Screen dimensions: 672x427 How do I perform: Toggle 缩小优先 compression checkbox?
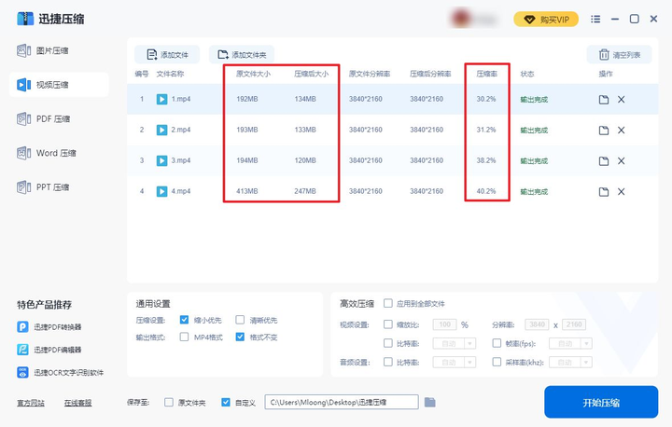[184, 320]
